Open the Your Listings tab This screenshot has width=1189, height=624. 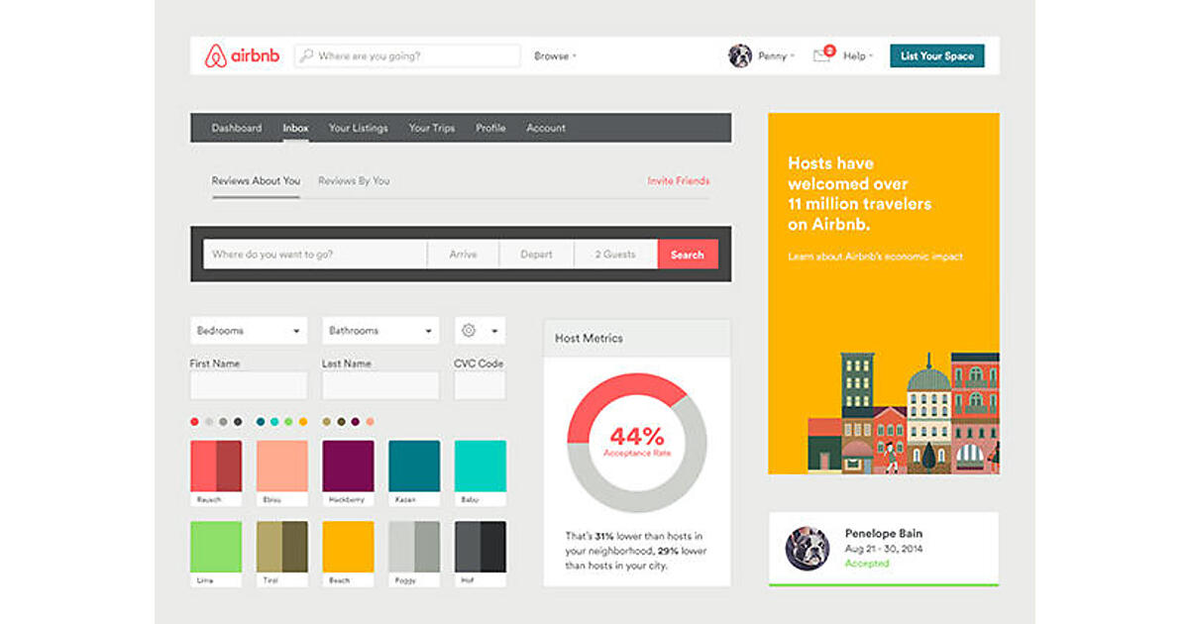[359, 128]
